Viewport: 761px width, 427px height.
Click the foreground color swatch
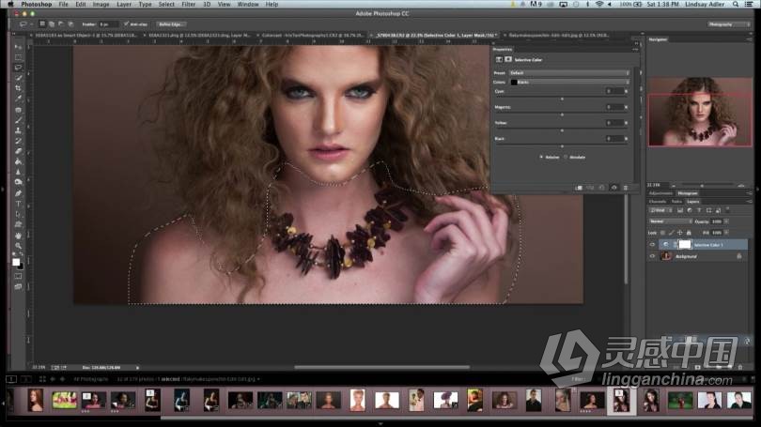pos(16,262)
